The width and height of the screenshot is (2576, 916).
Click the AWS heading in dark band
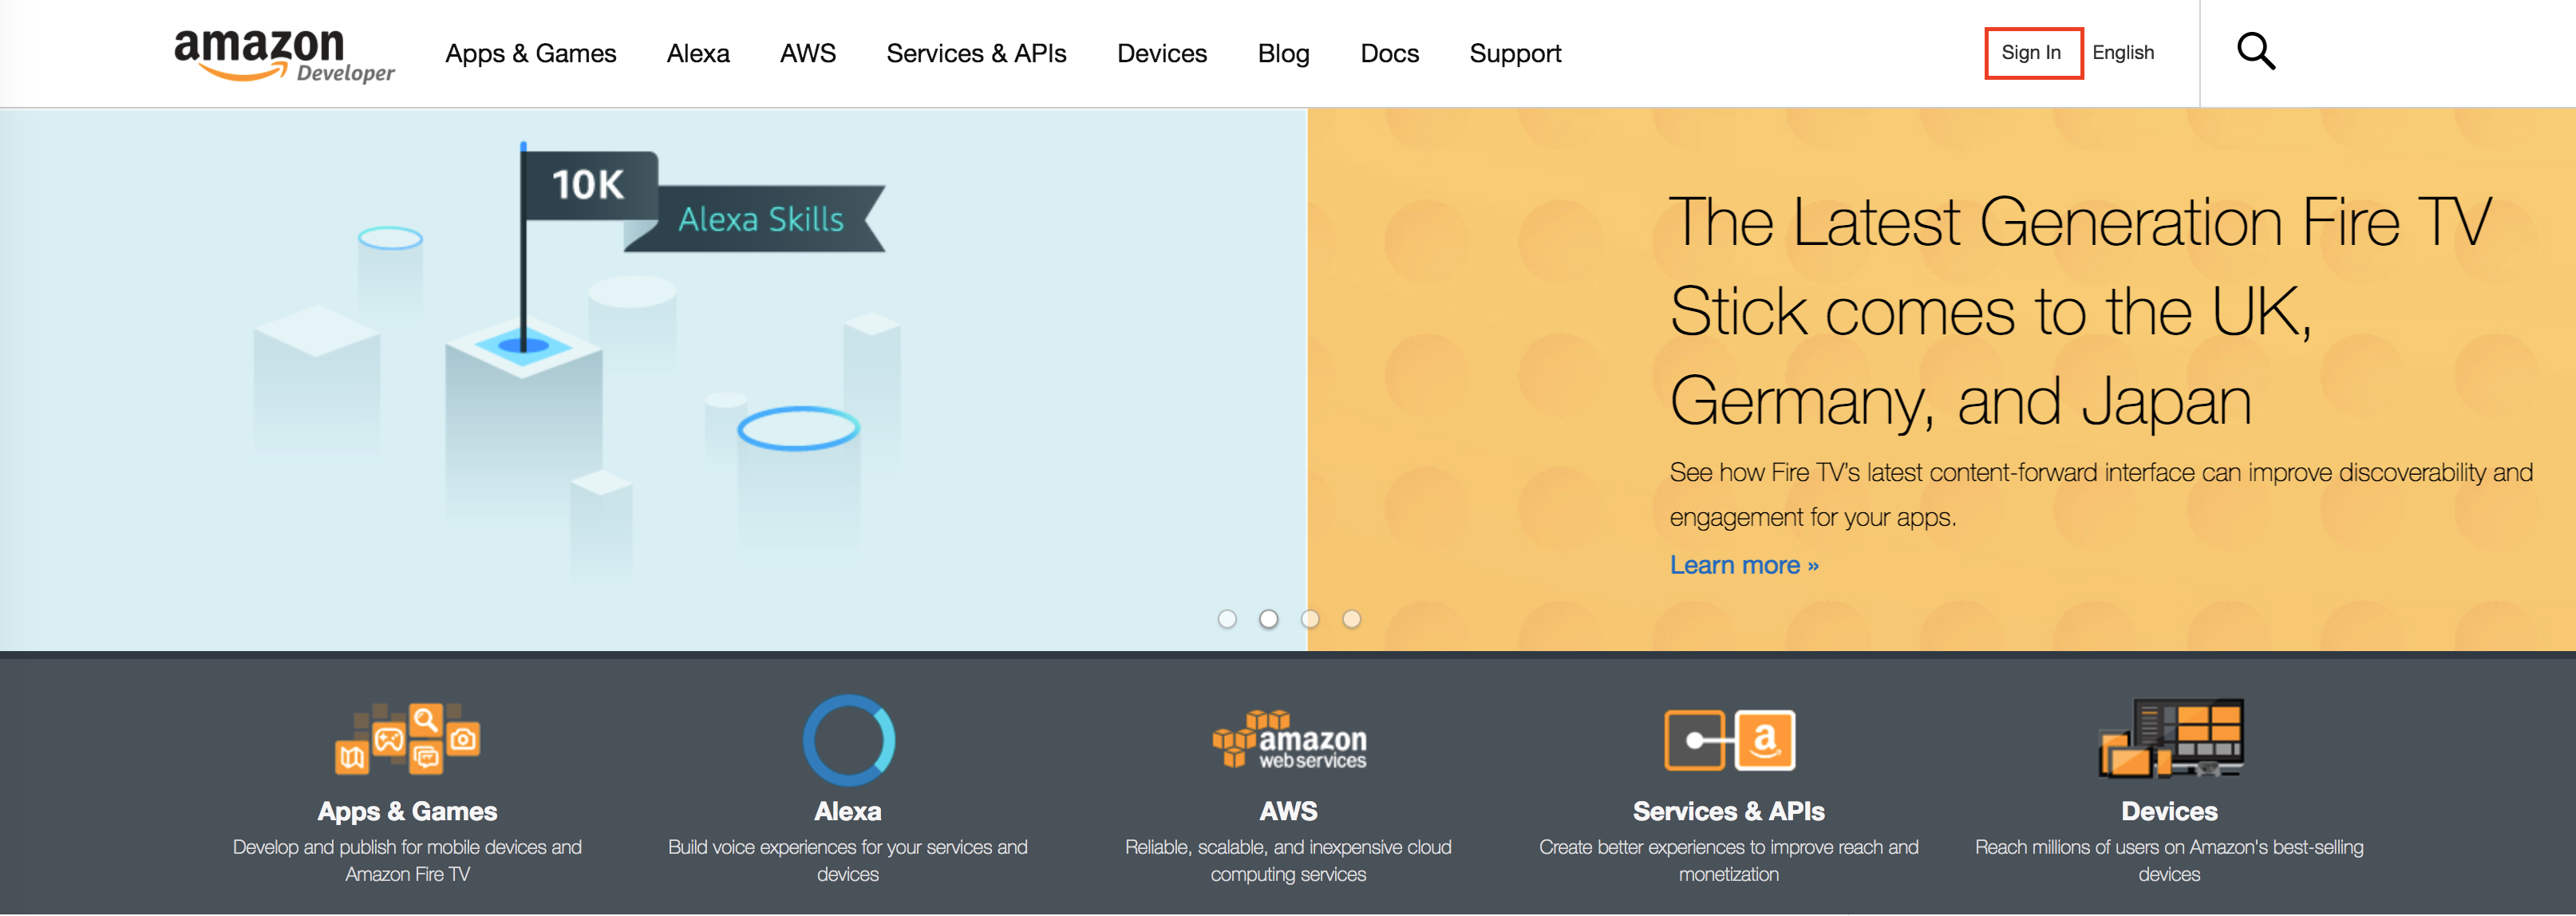pos(1288,811)
